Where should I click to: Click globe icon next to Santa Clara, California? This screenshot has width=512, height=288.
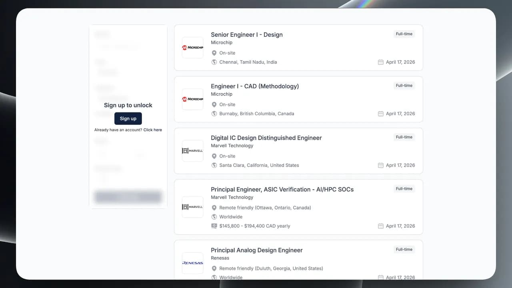pyautogui.click(x=214, y=165)
